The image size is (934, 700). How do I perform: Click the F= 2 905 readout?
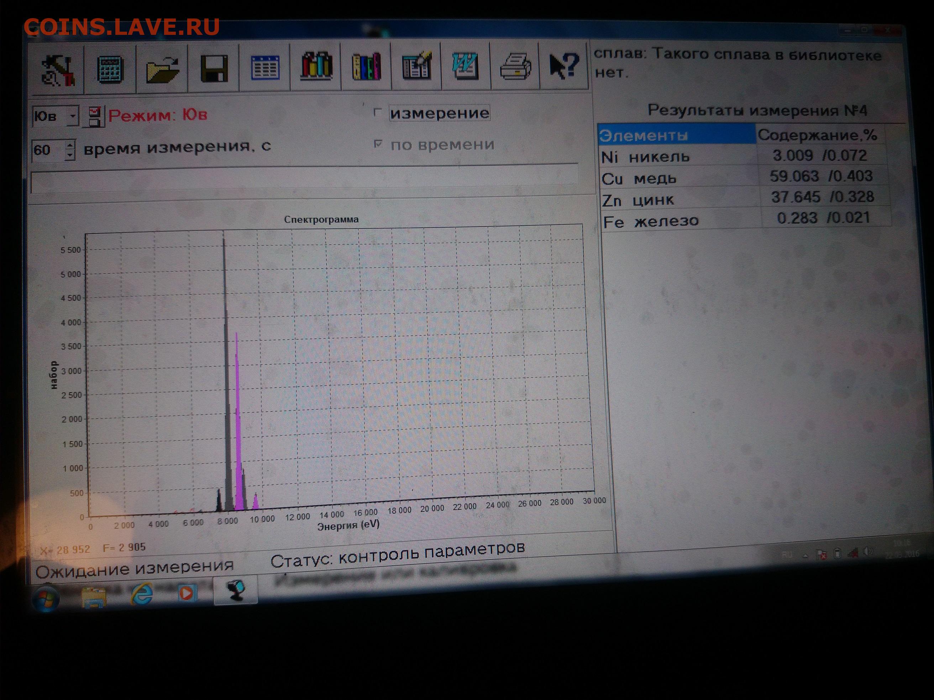pyautogui.click(x=124, y=548)
